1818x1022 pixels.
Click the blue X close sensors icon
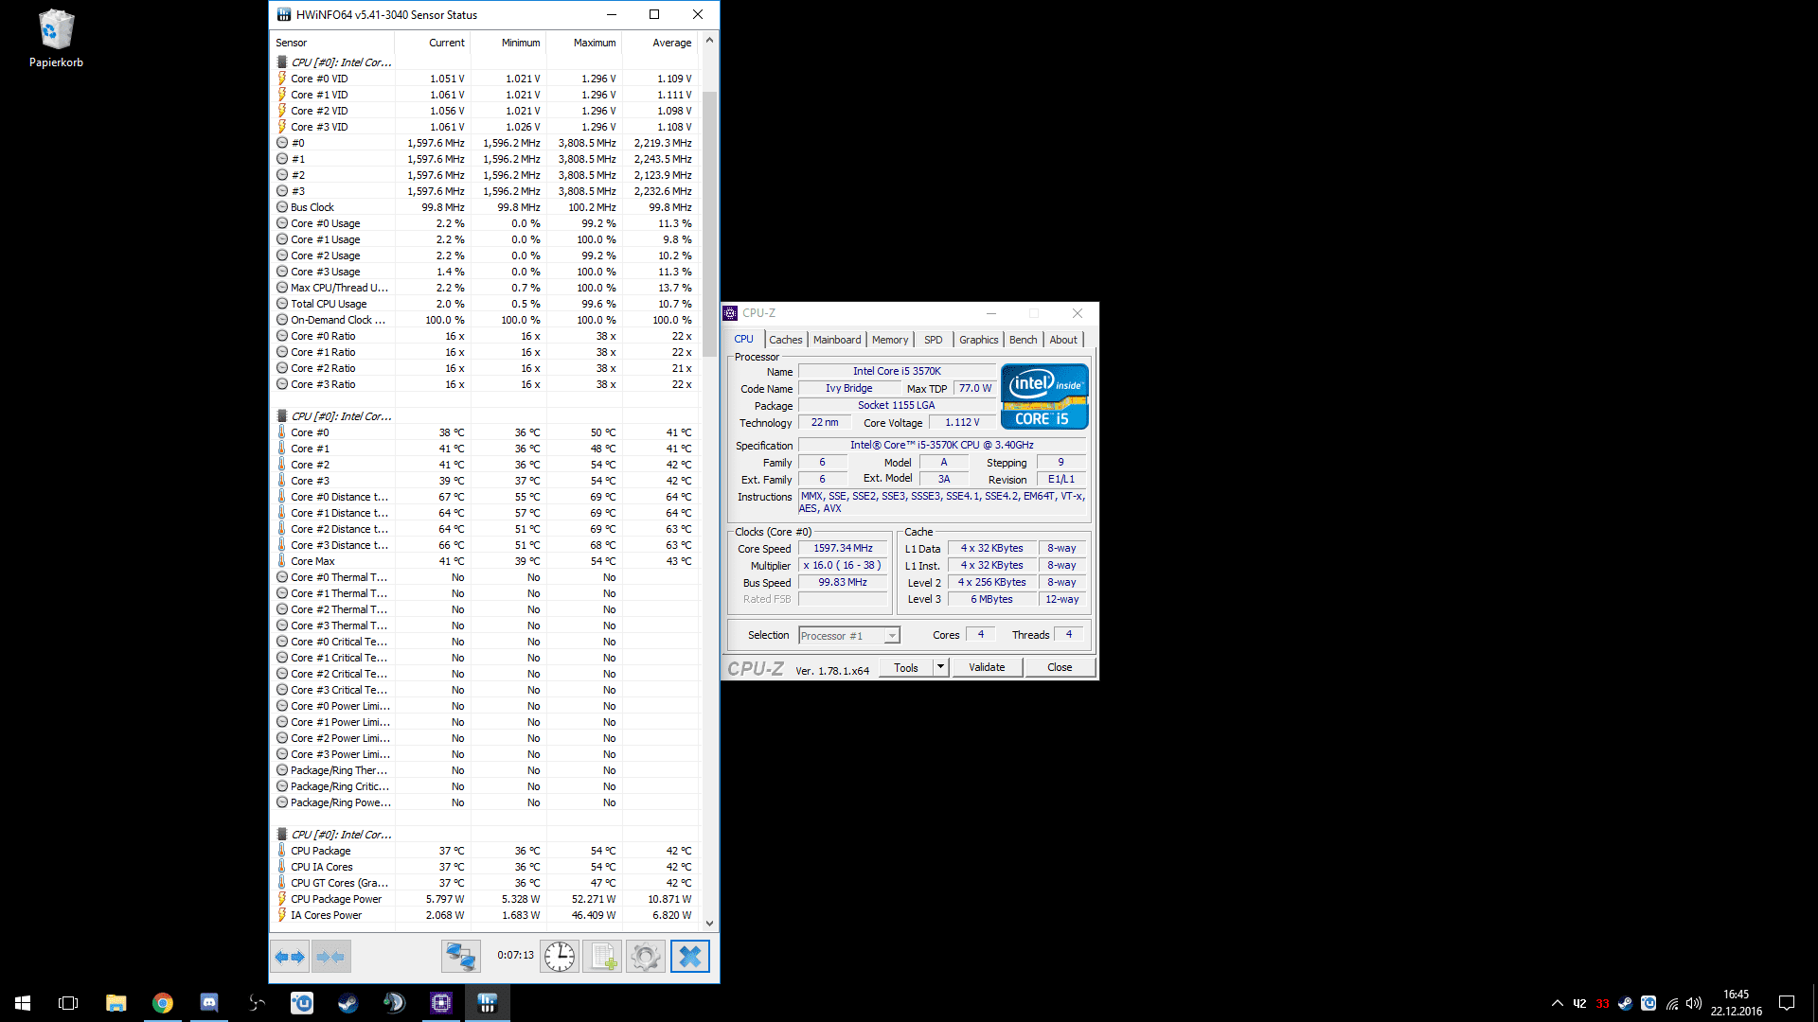point(690,957)
